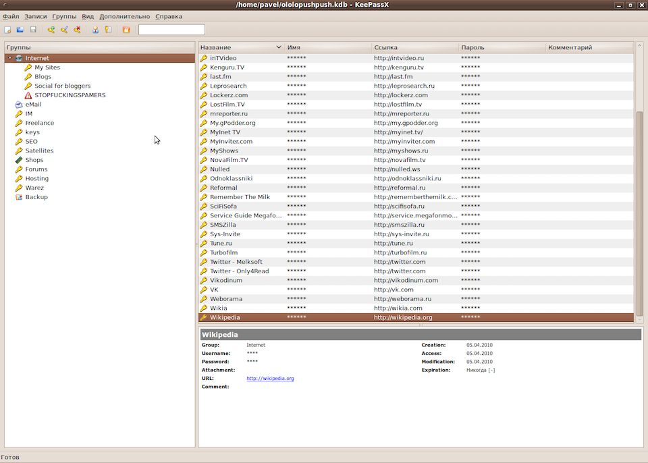Click the entry list vertical scrollbar
This screenshot has height=463, width=648.
pos(639,202)
